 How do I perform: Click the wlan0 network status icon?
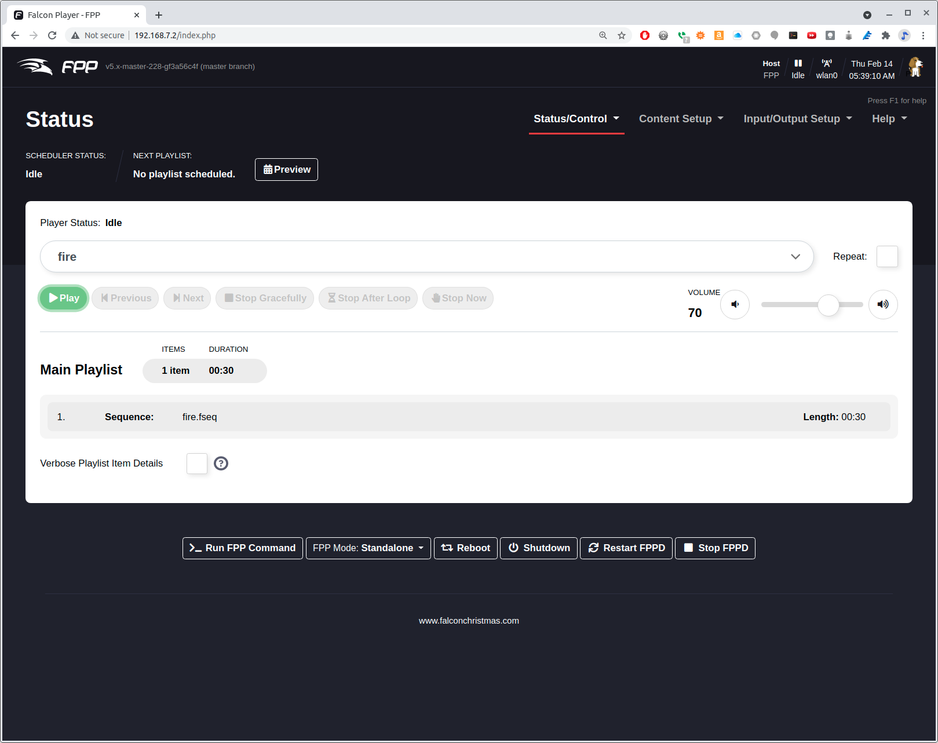tap(826, 64)
